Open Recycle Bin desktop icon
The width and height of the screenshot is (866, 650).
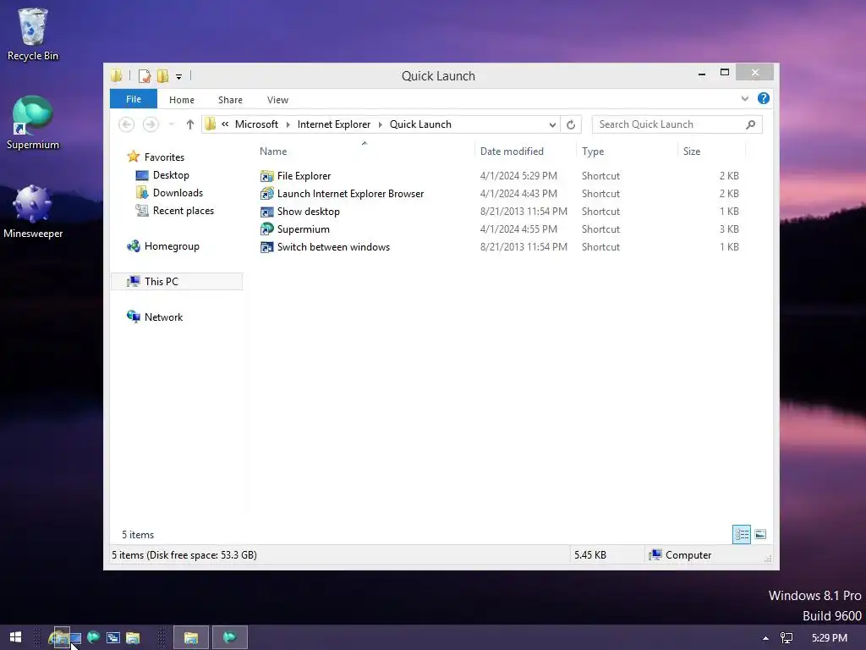32,34
